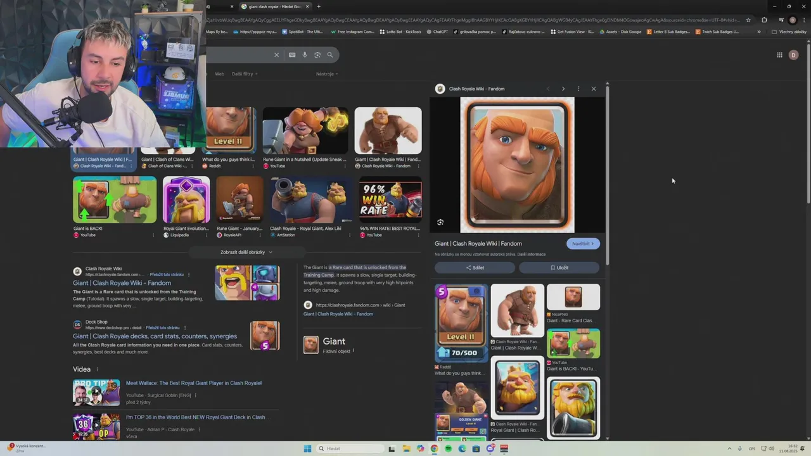Viewport: 811px width, 456px height.
Task: Open the volume control in system tray
Action: 771,448
